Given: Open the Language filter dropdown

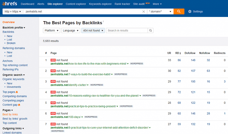Looking at the screenshot, I should click(71, 31).
